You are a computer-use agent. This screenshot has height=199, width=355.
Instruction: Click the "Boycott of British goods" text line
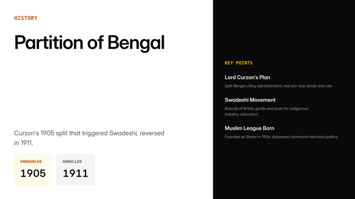click(x=246, y=108)
